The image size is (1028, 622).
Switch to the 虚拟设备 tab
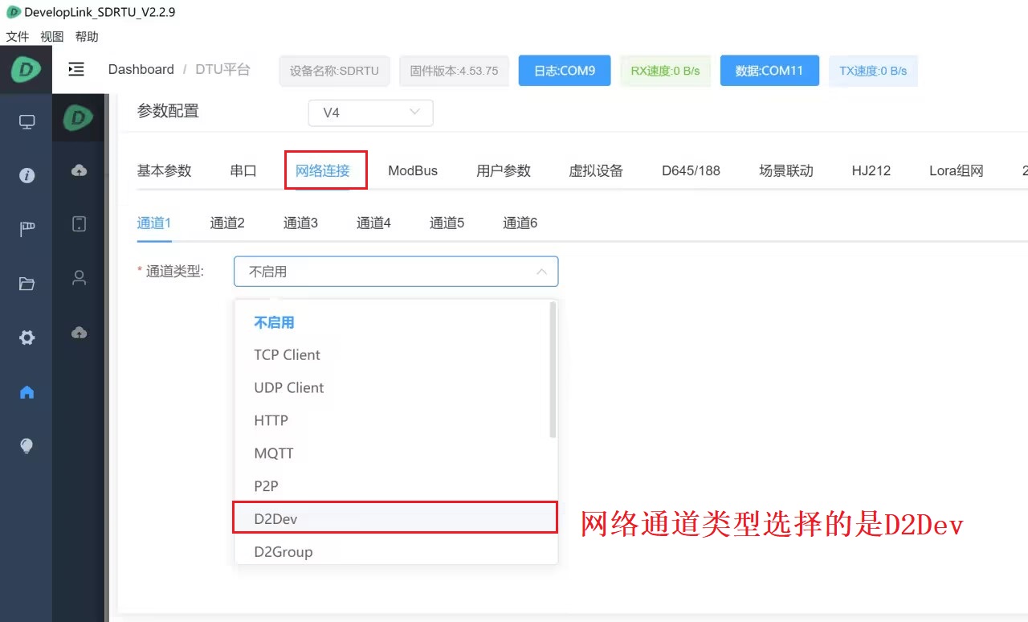point(596,170)
